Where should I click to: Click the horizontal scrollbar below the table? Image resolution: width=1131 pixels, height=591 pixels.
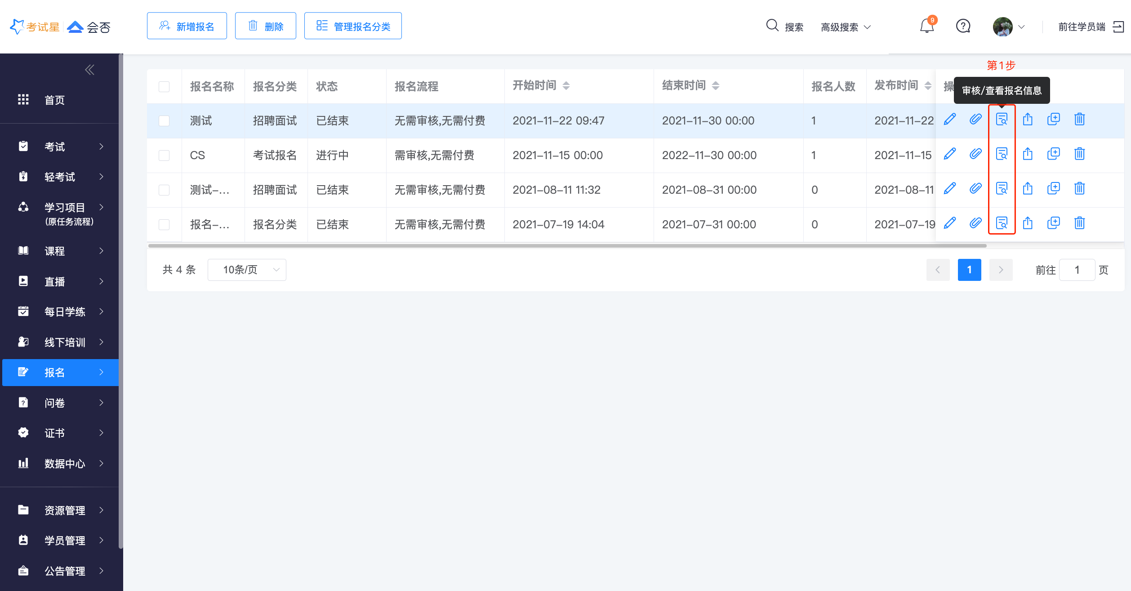pos(566,246)
